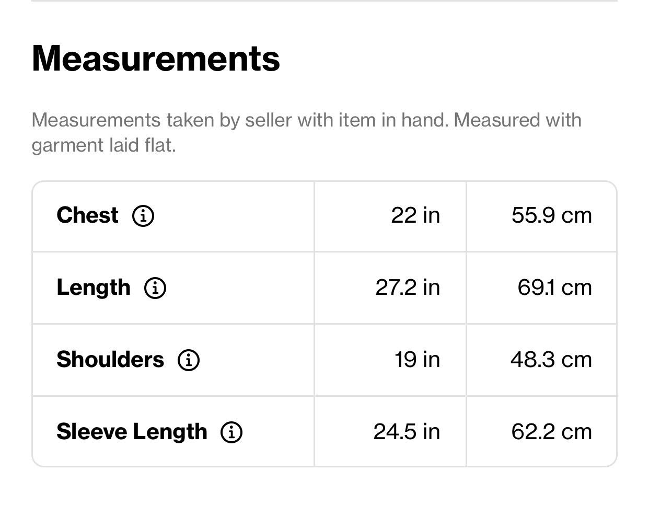
Task: Select the 19 in shoulders value
Action: [x=417, y=359]
